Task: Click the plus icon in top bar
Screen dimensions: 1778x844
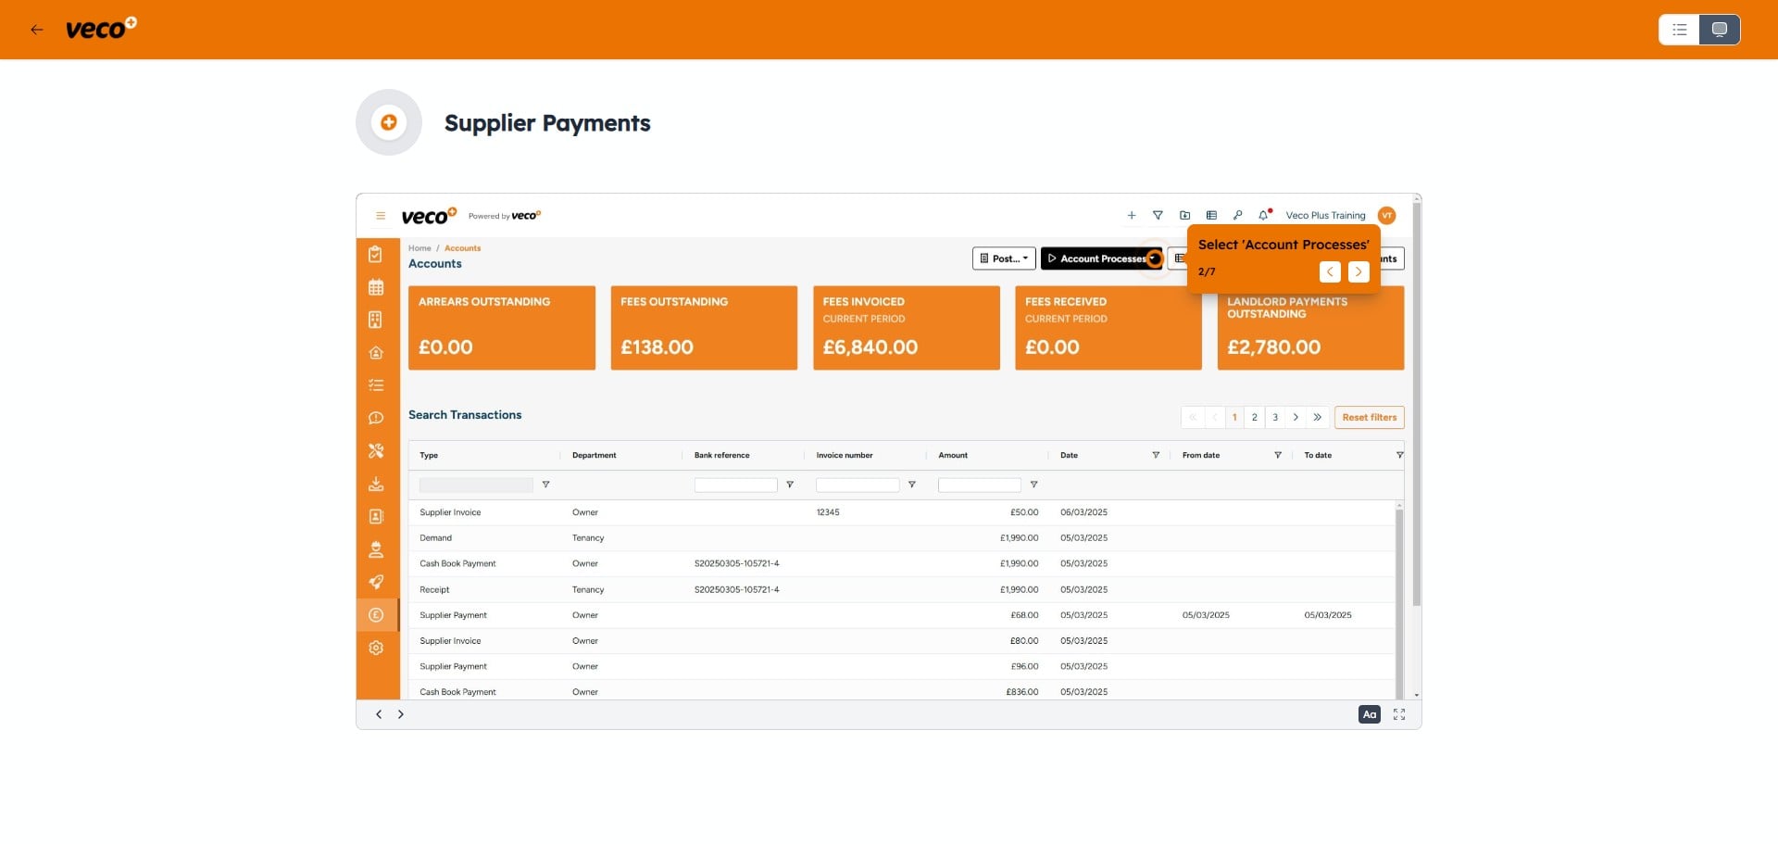Action: tap(1131, 216)
